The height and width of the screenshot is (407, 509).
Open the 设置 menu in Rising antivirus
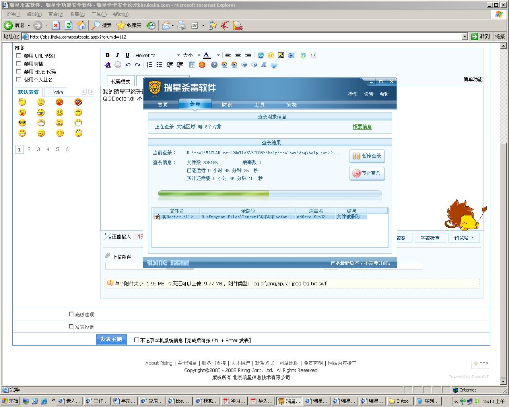369,94
